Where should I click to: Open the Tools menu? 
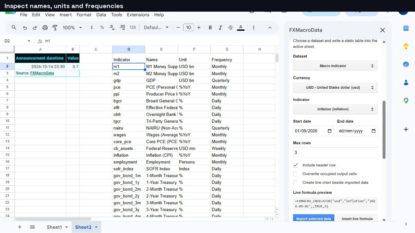(116, 15)
